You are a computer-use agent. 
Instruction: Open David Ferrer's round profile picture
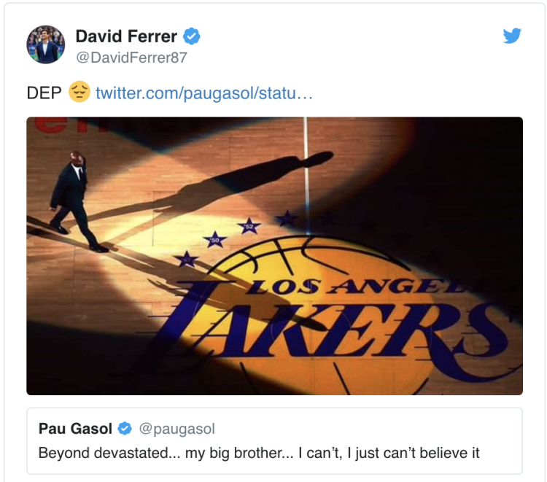click(x=46, y=44)
